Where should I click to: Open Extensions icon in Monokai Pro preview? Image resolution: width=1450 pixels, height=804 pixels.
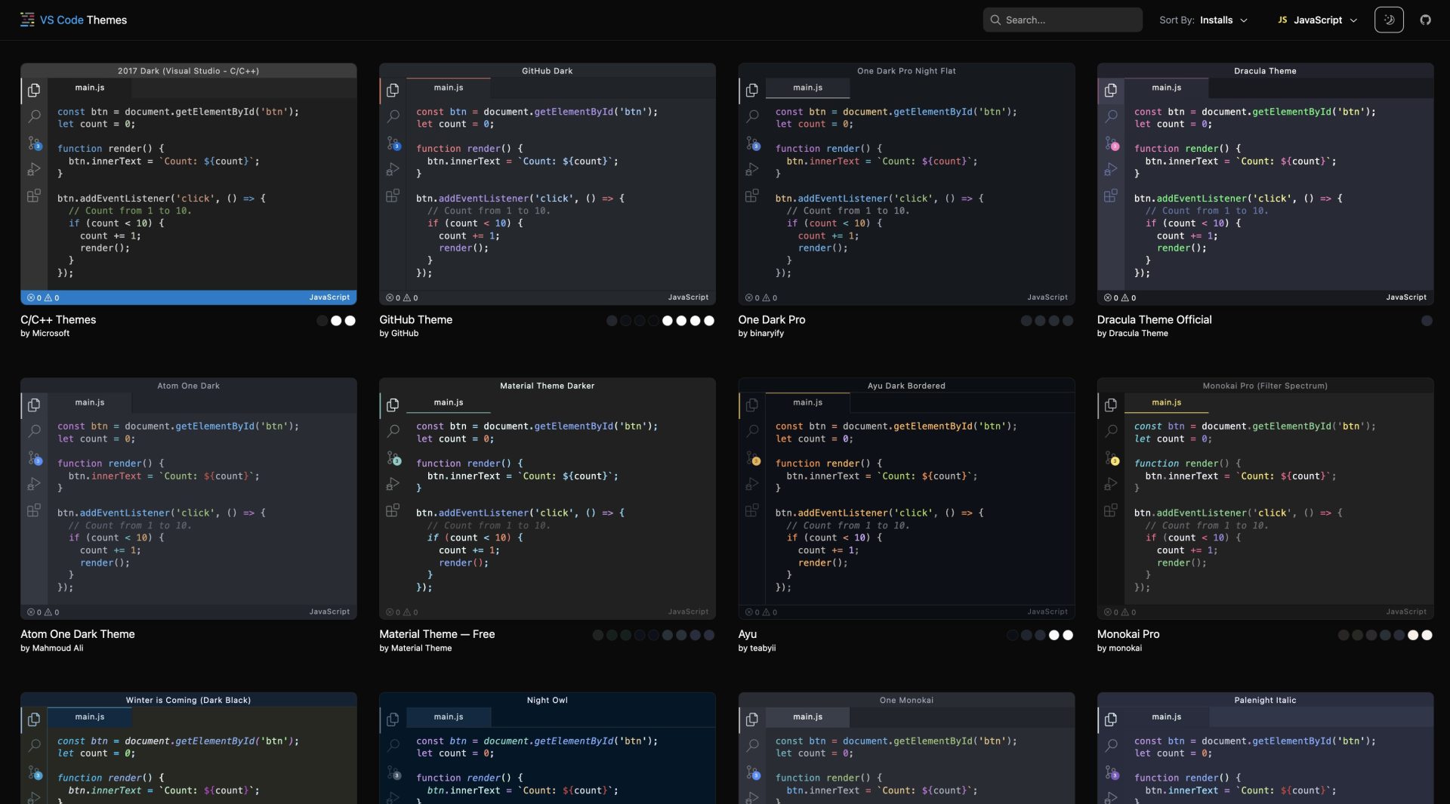1111,510
